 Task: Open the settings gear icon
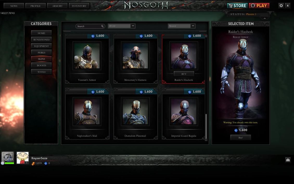point(281,6)
